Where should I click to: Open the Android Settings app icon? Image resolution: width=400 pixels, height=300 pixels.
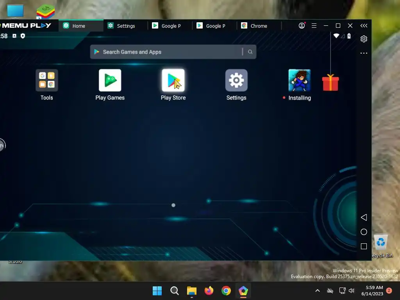pyautogui.click(x=236, y=80)
